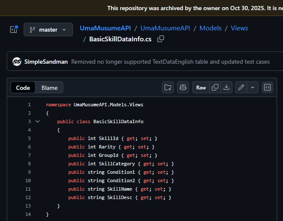
Task: Click the Condition2 property name
Action: pyautogui.click(x=121, y=181)
